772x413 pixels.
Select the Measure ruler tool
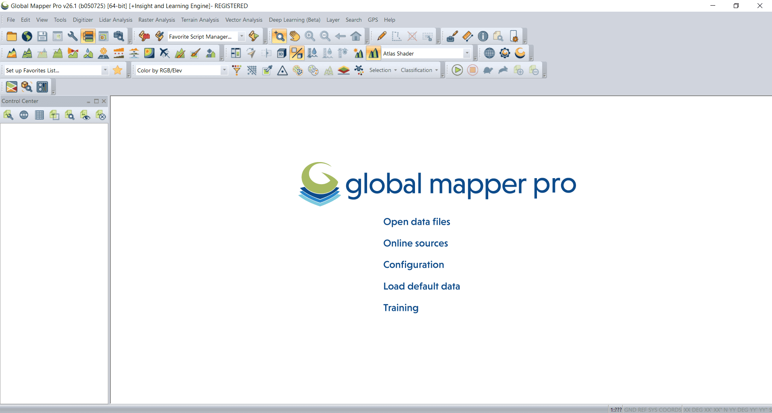pos(468,36)
